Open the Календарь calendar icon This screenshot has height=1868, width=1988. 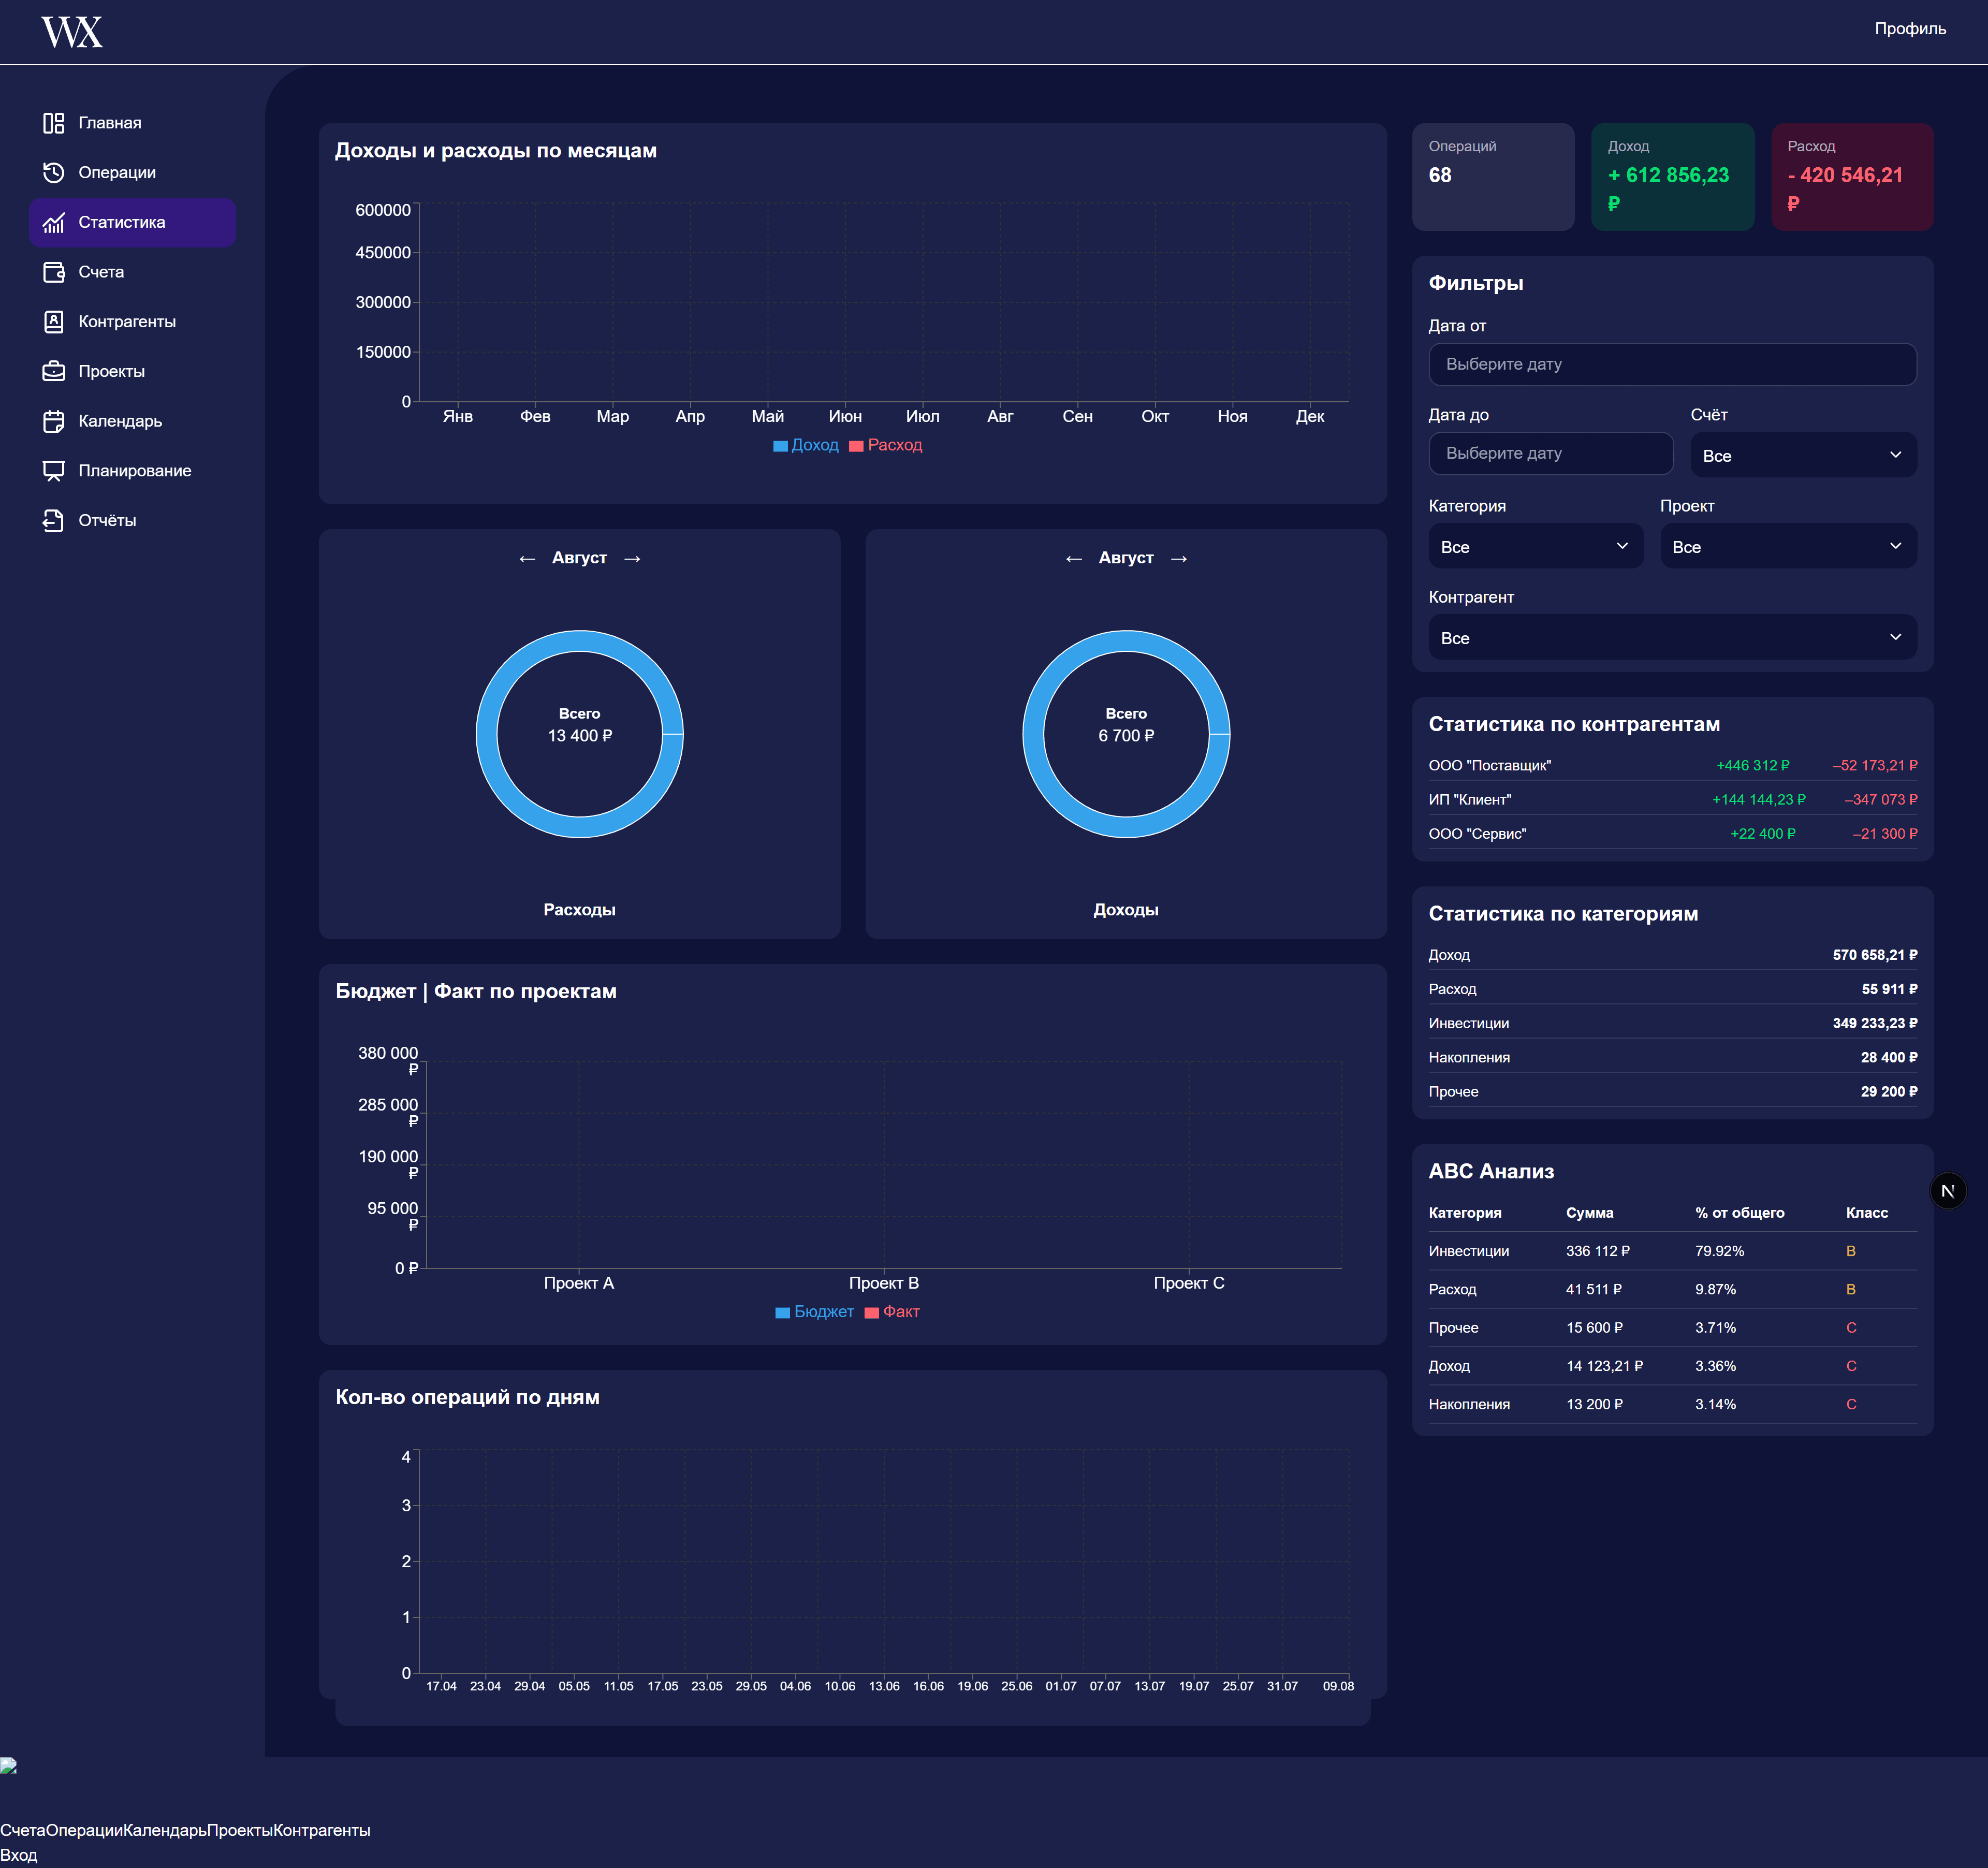coord(54,421)
